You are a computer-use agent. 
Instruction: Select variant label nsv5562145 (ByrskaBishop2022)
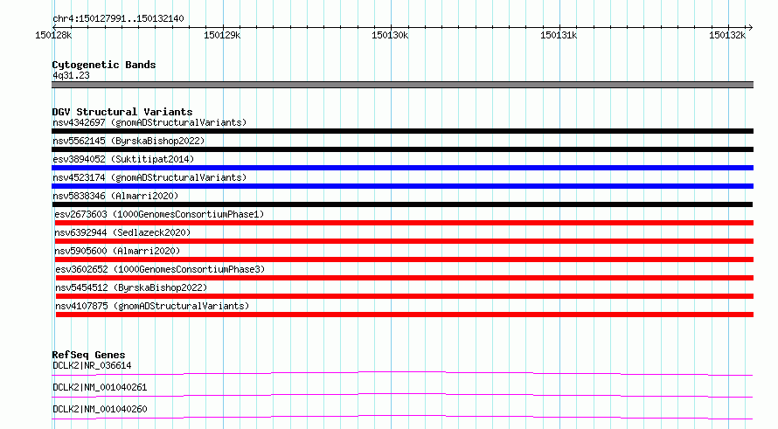pos(129,141)
